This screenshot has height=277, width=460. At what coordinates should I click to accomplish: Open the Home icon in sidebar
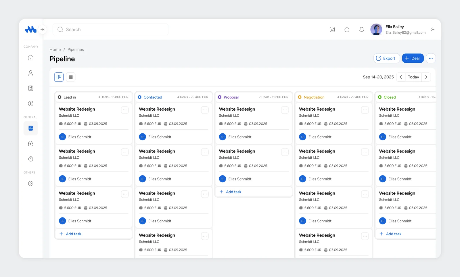coord(31,58)
